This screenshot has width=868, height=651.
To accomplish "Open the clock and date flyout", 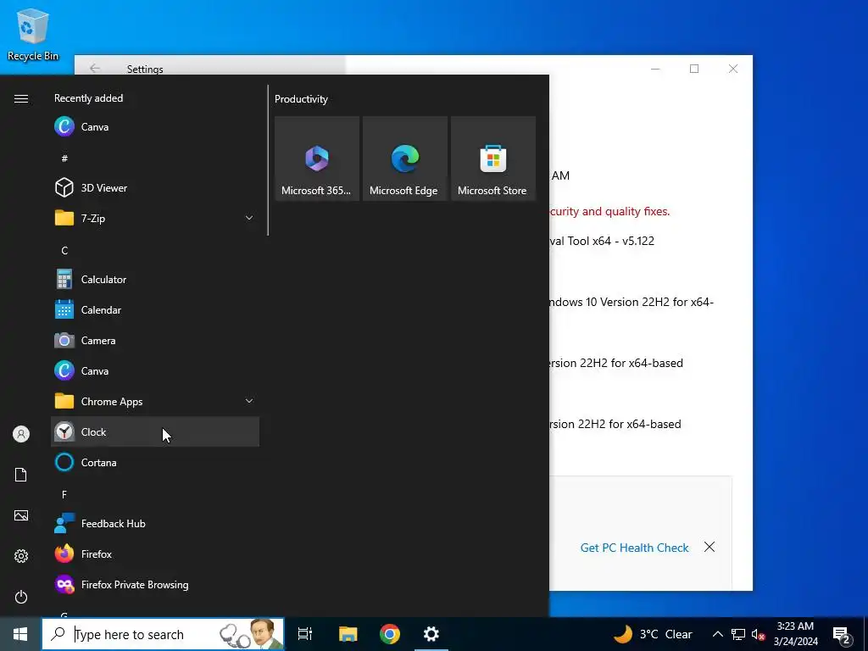I will tap(795, 634).
